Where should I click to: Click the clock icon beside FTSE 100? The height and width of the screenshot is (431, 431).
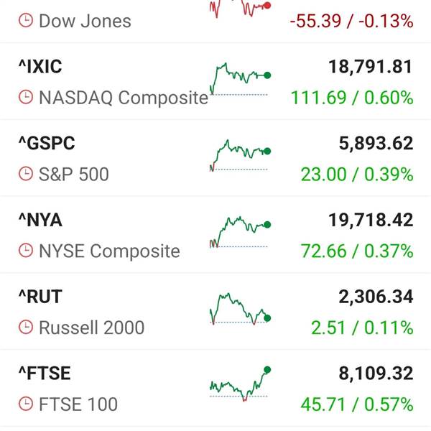coord(26,404)
